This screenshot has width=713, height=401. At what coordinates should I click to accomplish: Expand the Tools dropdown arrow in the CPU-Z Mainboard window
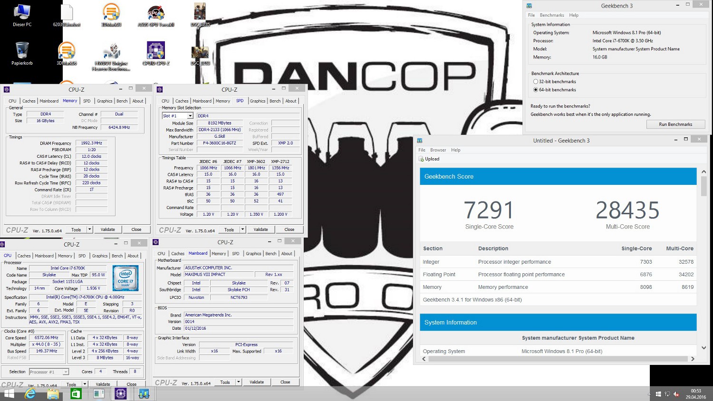[239, 382]
